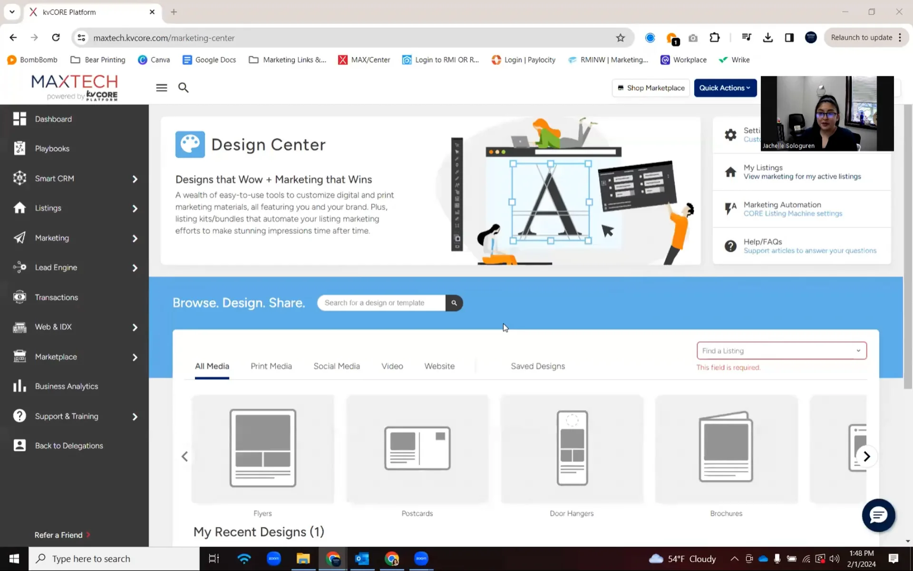Open the Quick Actions dropdown
913x571 pixels.
725,88
